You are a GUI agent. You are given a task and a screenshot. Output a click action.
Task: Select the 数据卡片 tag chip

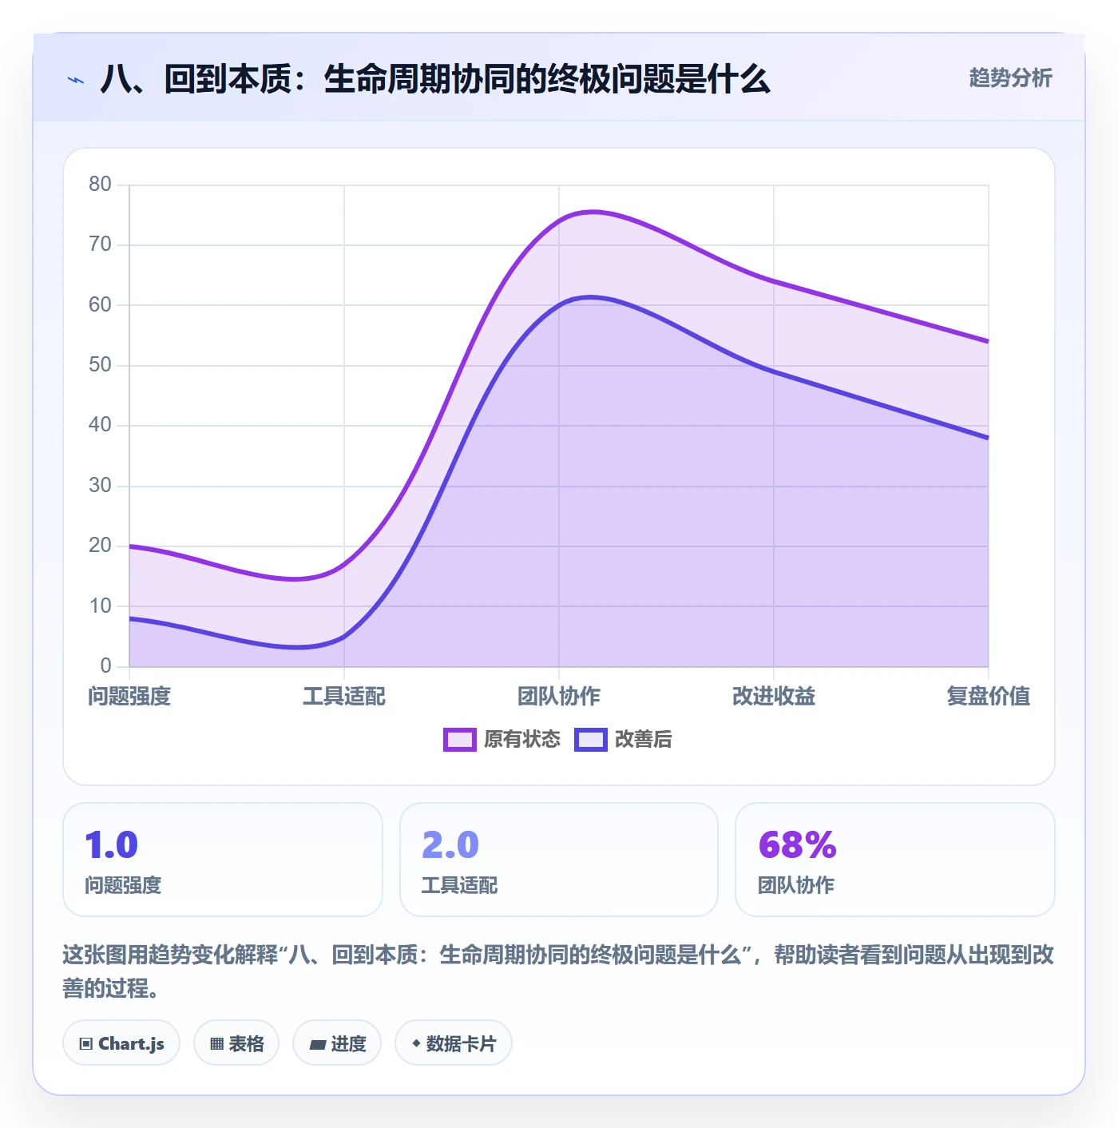(454, 1043)
